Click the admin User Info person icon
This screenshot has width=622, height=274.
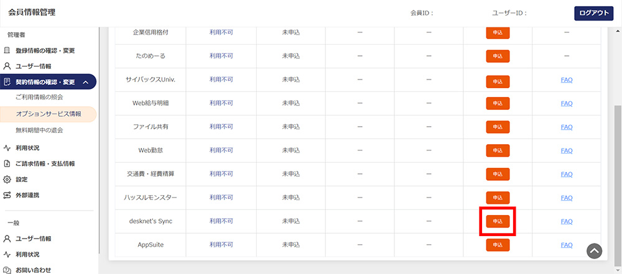7,66
